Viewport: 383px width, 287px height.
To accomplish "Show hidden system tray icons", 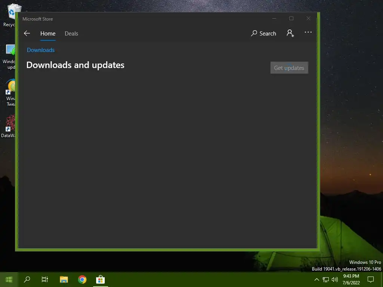I will (316, 280).
